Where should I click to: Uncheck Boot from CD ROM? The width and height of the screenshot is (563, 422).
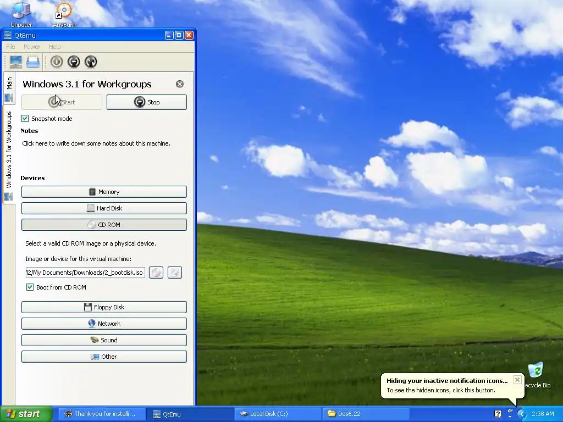point(30,287)
